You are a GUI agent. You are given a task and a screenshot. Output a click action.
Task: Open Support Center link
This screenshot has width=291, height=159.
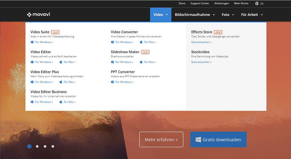tap(200, 3)
